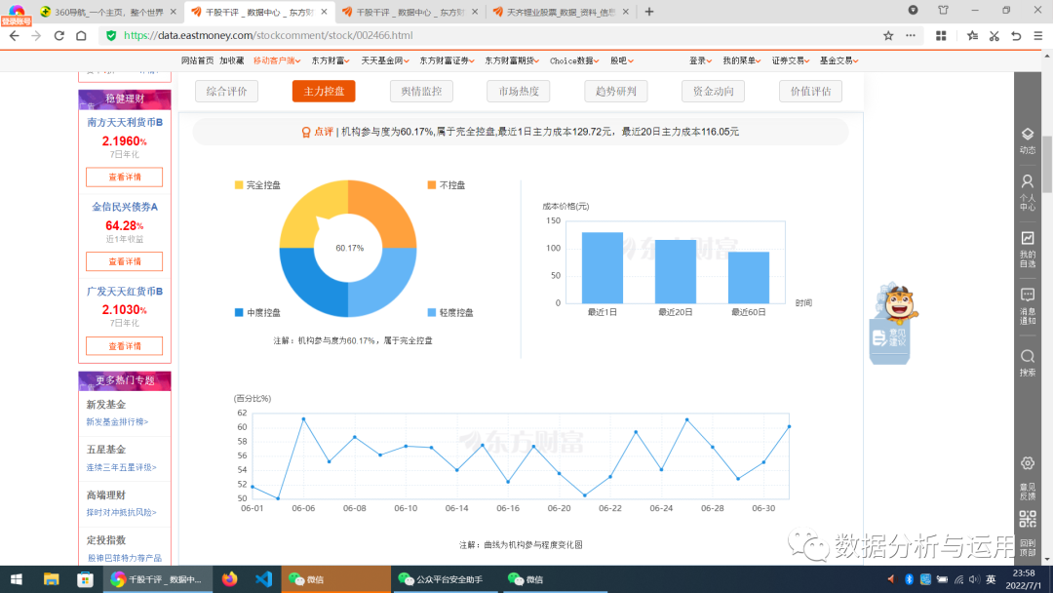Switch to the 天齐锂业股票 browser tab

click(561, 12)
